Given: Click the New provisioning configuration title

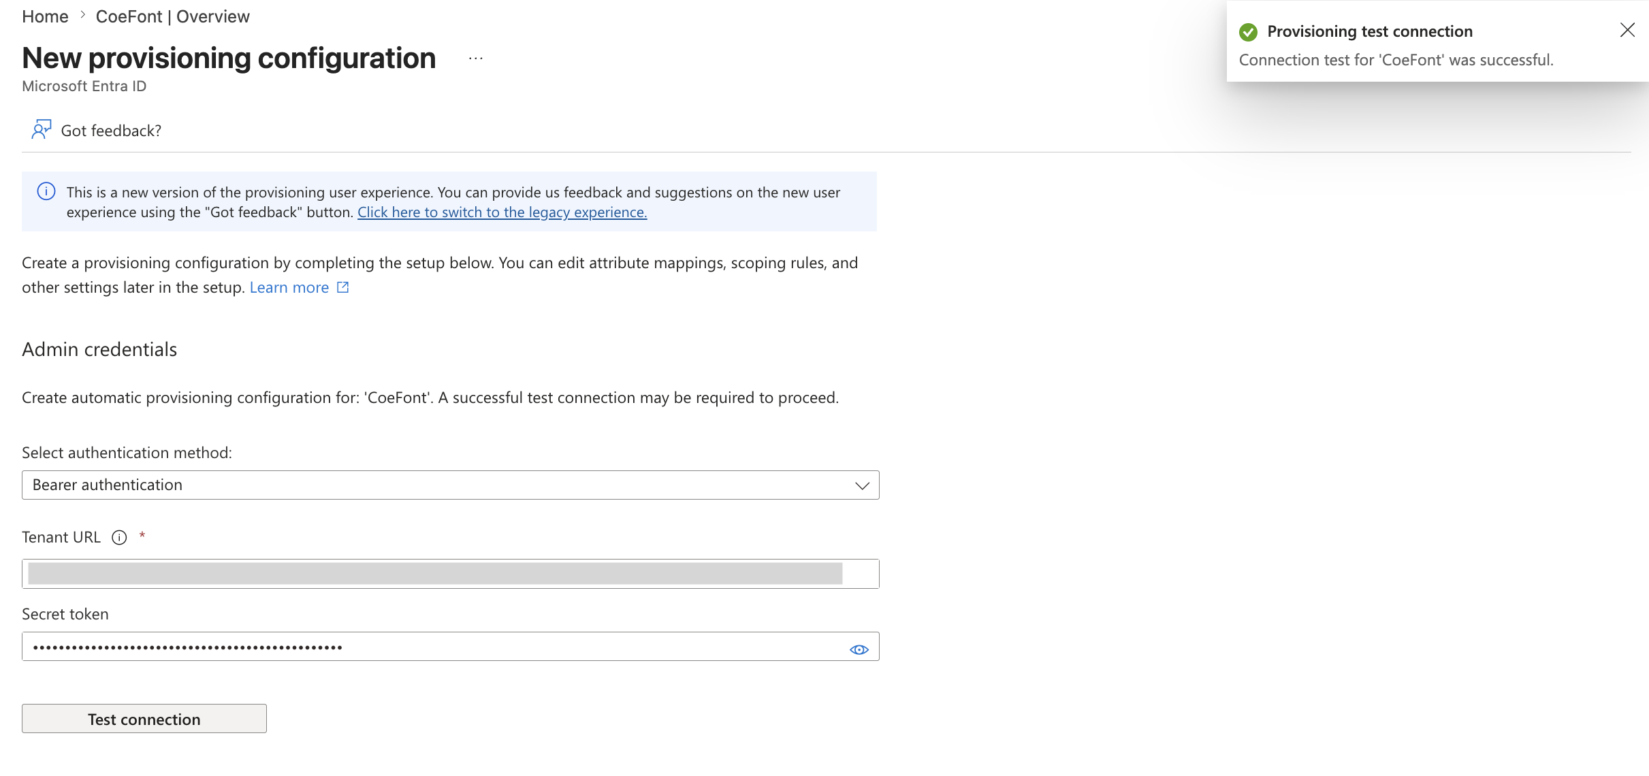Looking at the screenshot, I should pyautogui.click(x=229, y=59).
